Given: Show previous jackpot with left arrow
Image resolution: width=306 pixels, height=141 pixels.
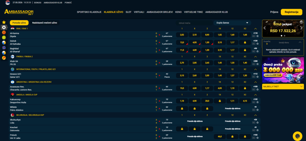Looking at the screenshot, I should (265, 28).
